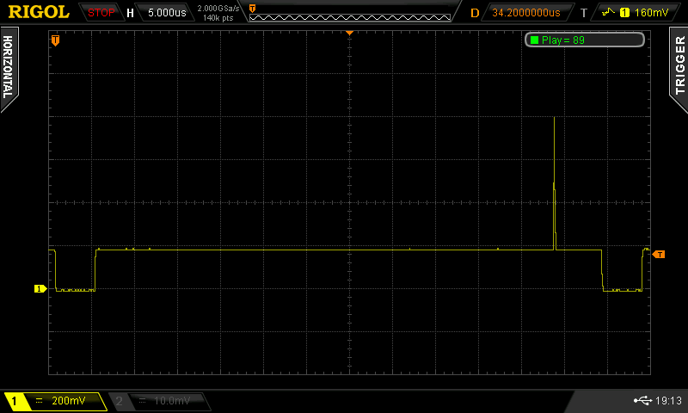This screenshot has width=688, height=413.
Task: Open the 34.2000000us delay value
Action: [525, 12]
